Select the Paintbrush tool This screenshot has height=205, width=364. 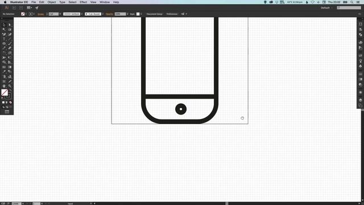[10, 43]
